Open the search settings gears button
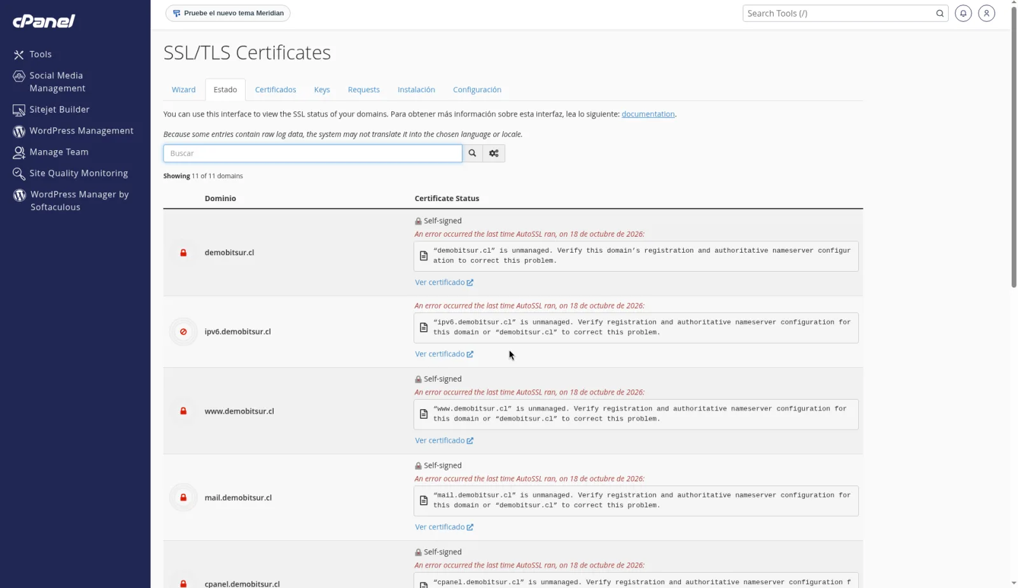 tap(494, 153)
